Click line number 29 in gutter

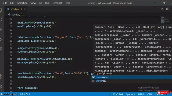pyautogui.click(x=11, y=73)
